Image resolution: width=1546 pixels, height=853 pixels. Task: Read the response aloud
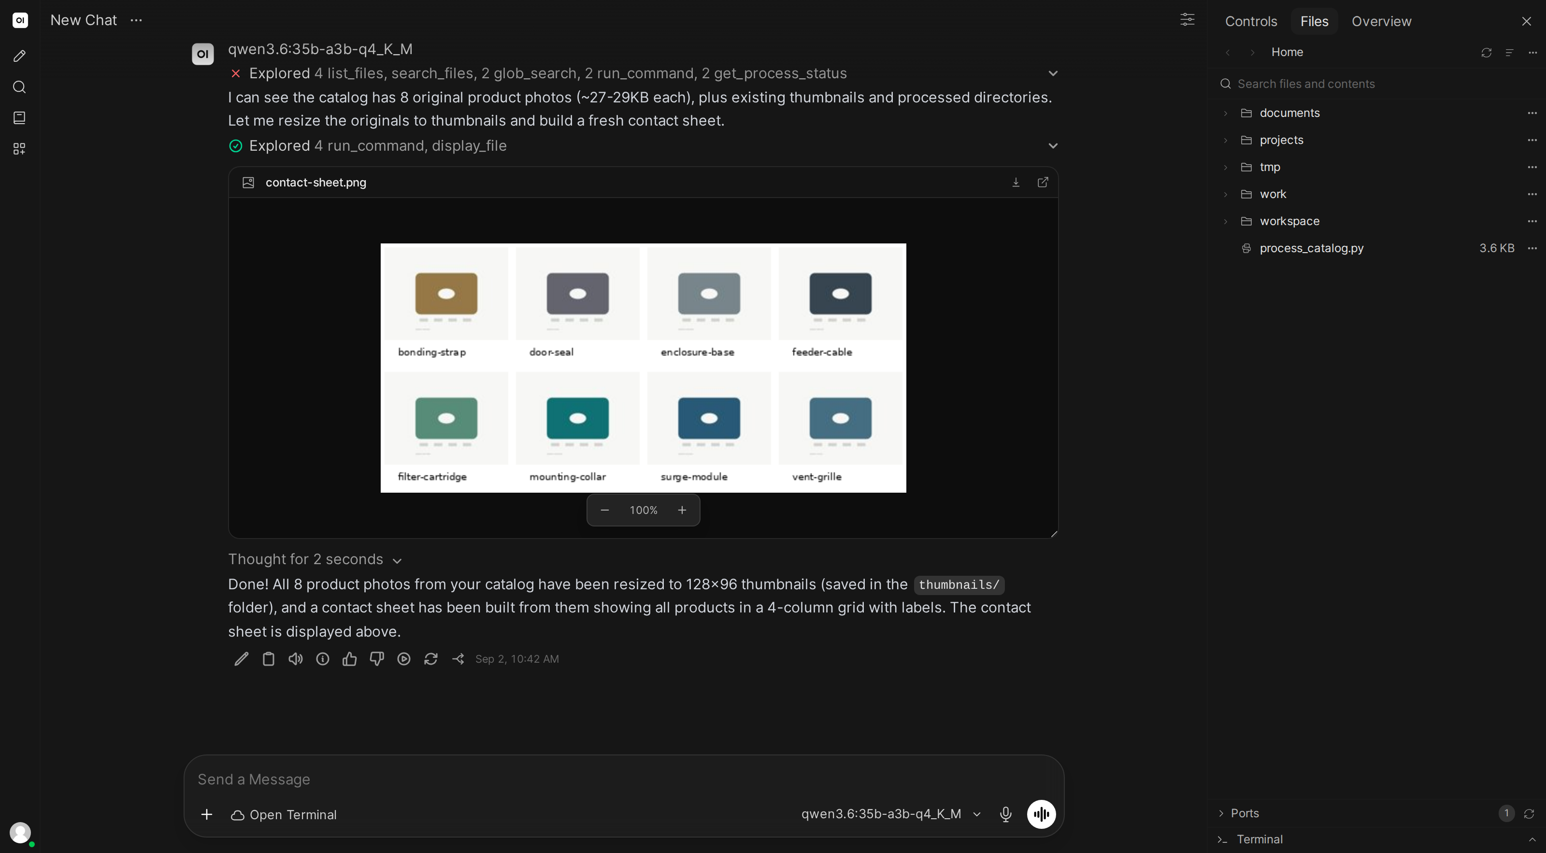(x=295, y=659)
